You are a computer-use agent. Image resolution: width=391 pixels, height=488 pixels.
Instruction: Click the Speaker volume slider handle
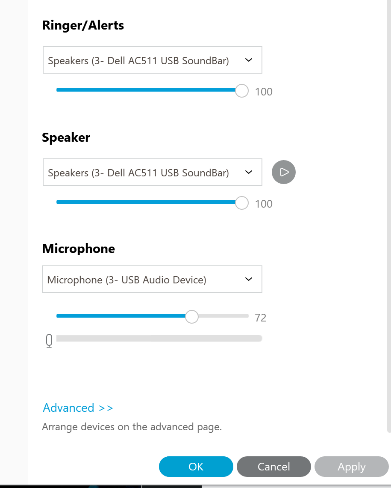[242, 203]
